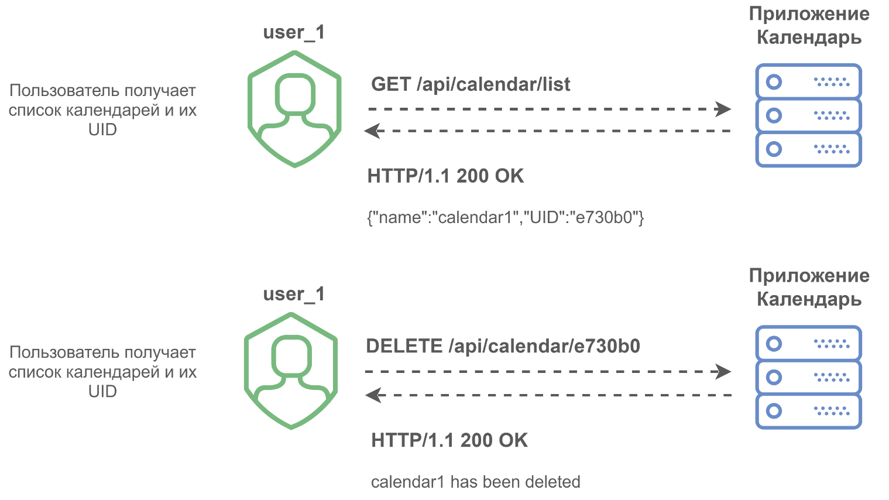
Task: Click the DELETE /api/calendar/e730b0 text
Action: (x=503, y=346)
